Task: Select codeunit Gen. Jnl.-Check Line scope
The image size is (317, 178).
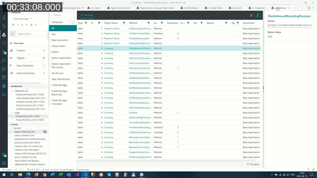Action: tap(28, 146)
